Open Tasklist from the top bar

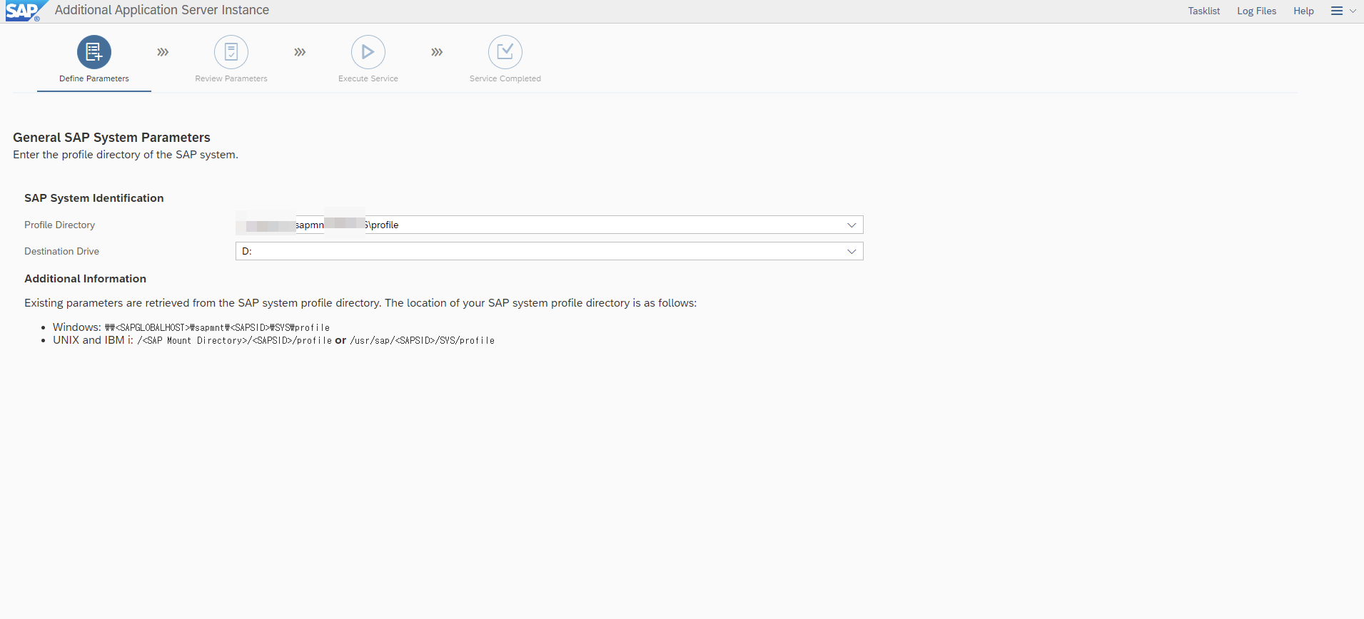(1204, 11)
